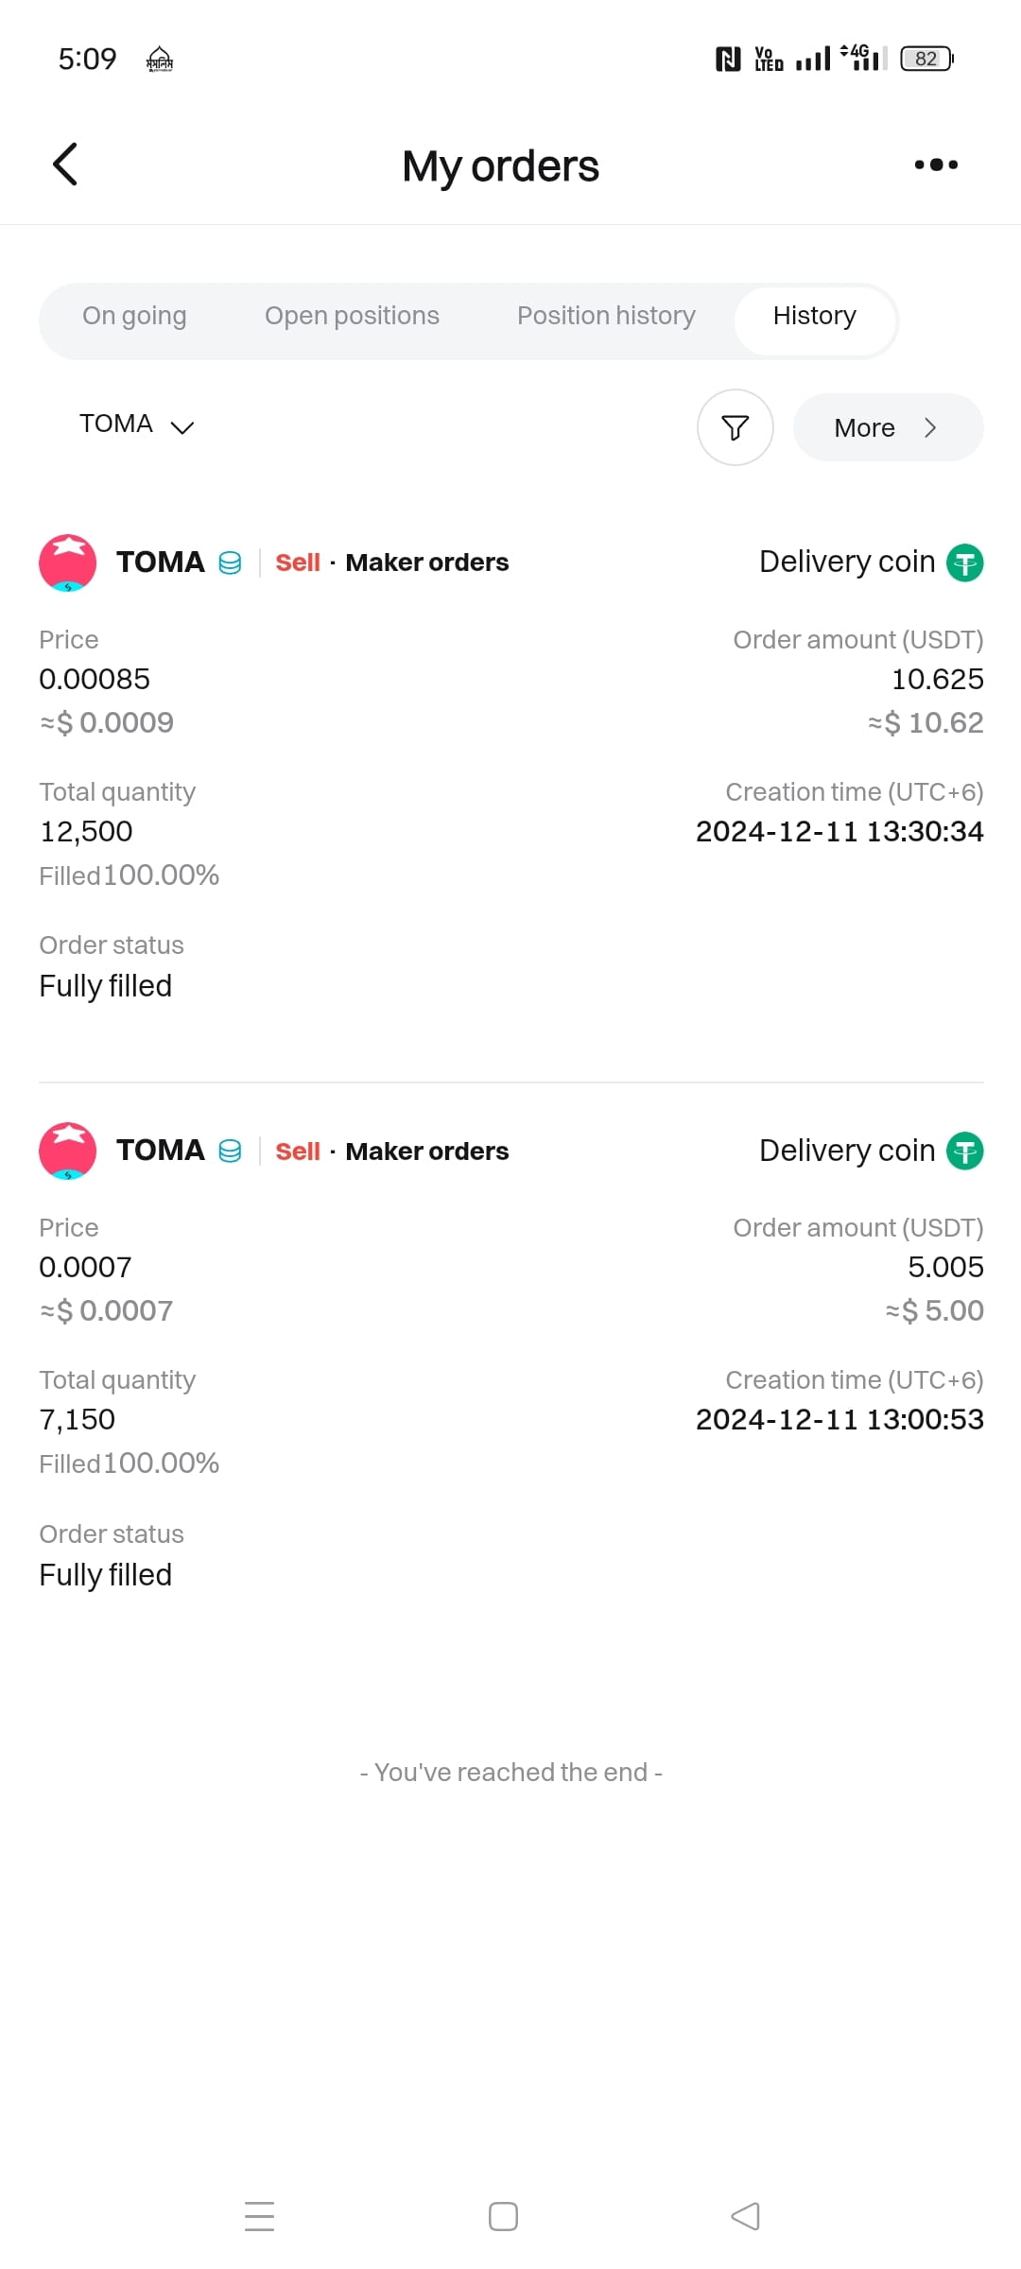Switch to Open positions tab
This screenshot has height=2269, width=1021.
point(352,316)
